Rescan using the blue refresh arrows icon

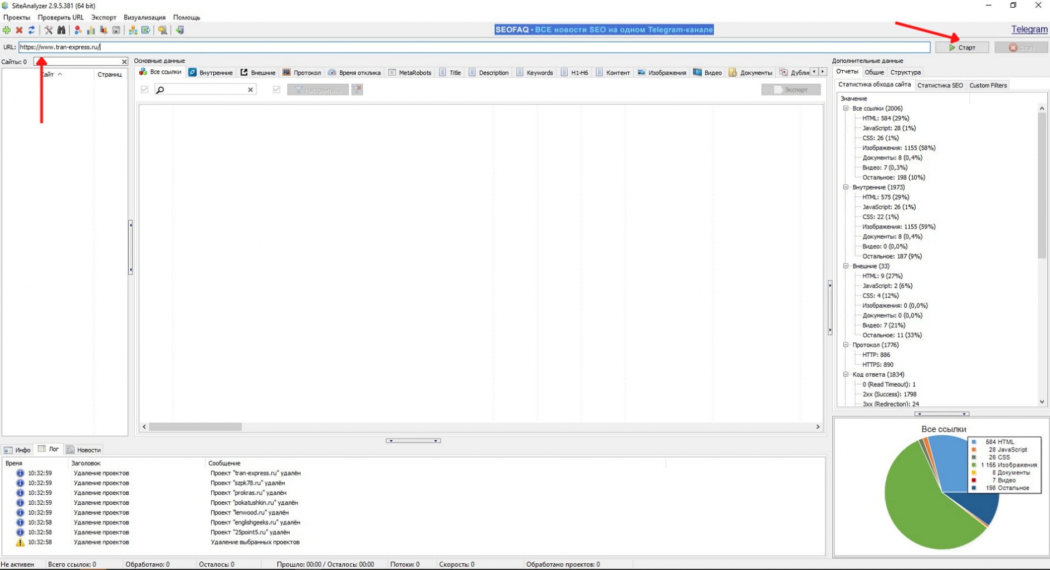(31, 30)
